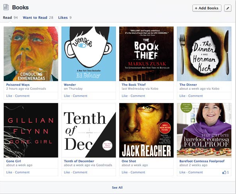This screenshot has width=236, height=194.
Task: Click the Gone Girl title link
Action: (13, 161)
